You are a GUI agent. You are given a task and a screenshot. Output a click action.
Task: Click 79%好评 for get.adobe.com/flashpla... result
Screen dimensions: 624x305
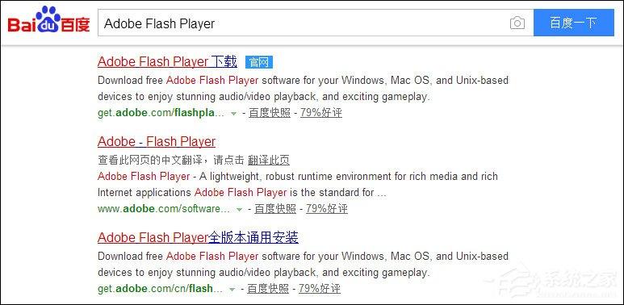pos(321,113)
